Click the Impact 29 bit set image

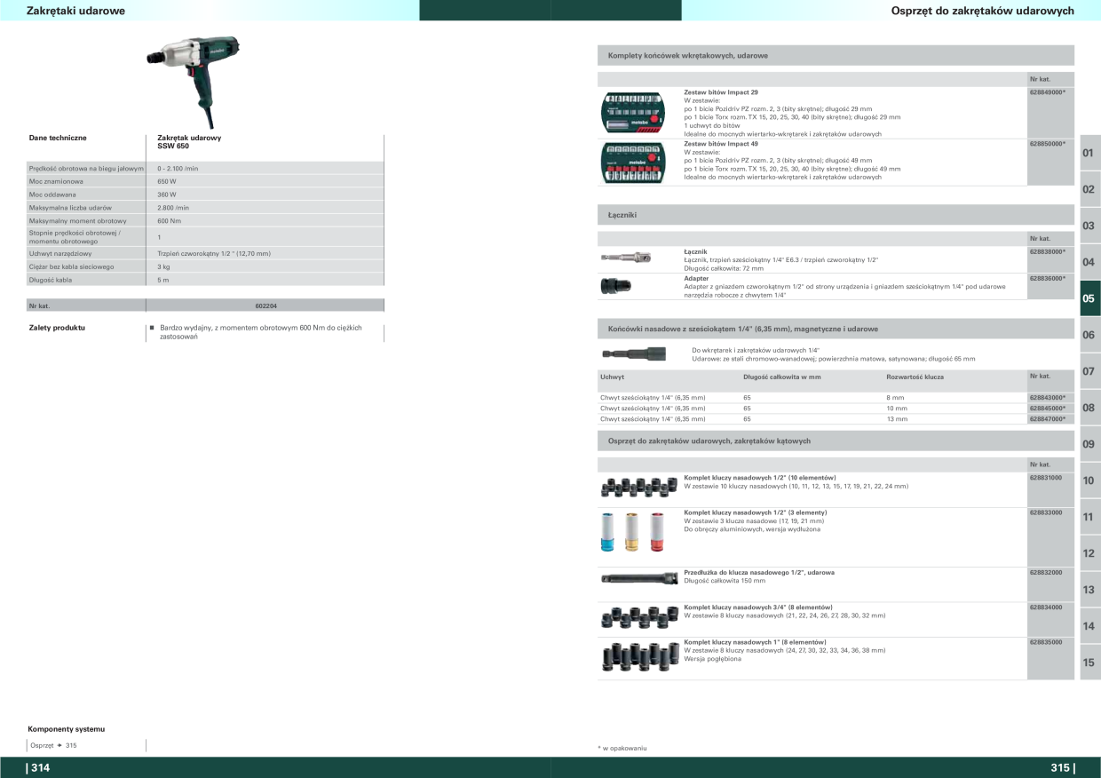(x=633, y=111)
